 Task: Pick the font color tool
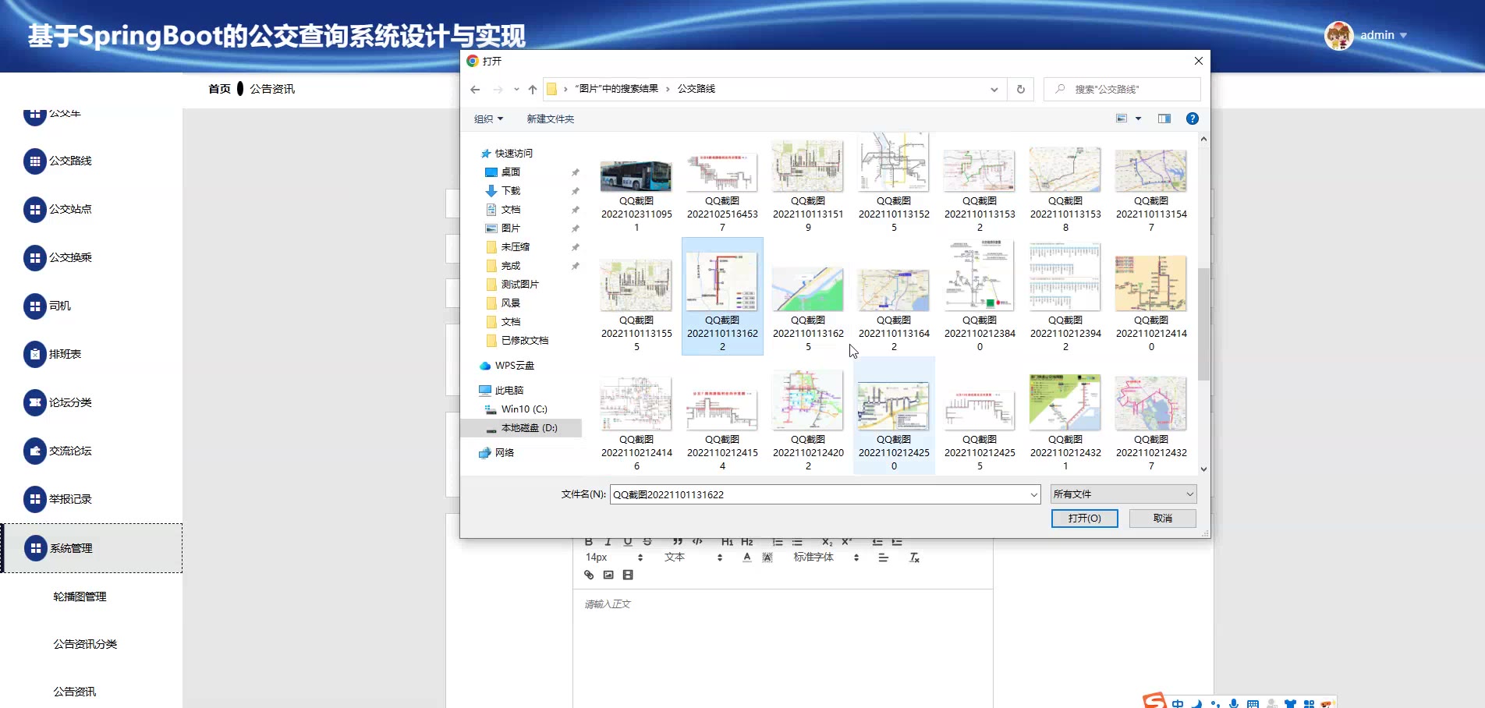click(746, 558)
